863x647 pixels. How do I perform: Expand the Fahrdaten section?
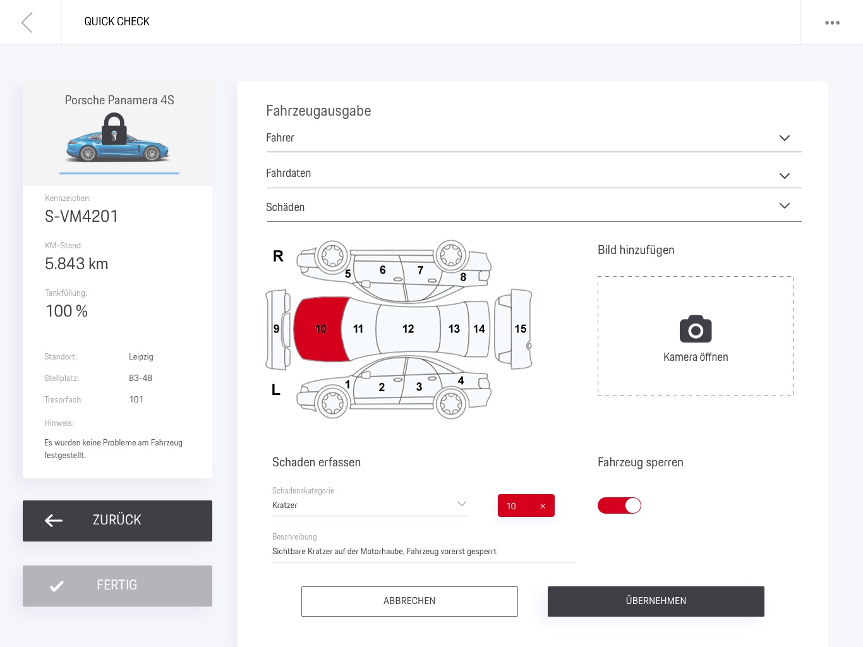coord(784,176)
